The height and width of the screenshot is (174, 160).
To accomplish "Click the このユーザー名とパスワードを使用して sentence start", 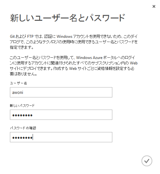I will pyautogui.click(x=42, y=58).
